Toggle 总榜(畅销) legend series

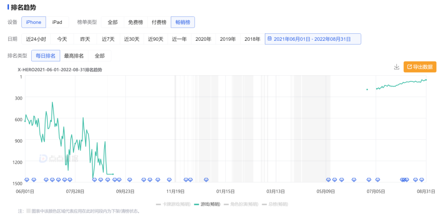tap(275, 204)
